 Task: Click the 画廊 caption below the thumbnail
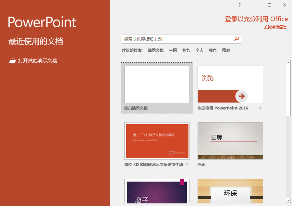(201, 165)
